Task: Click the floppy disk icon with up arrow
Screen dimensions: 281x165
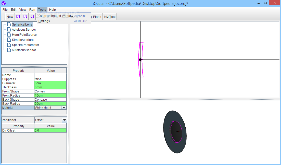Action: click(x=18, y=17)
